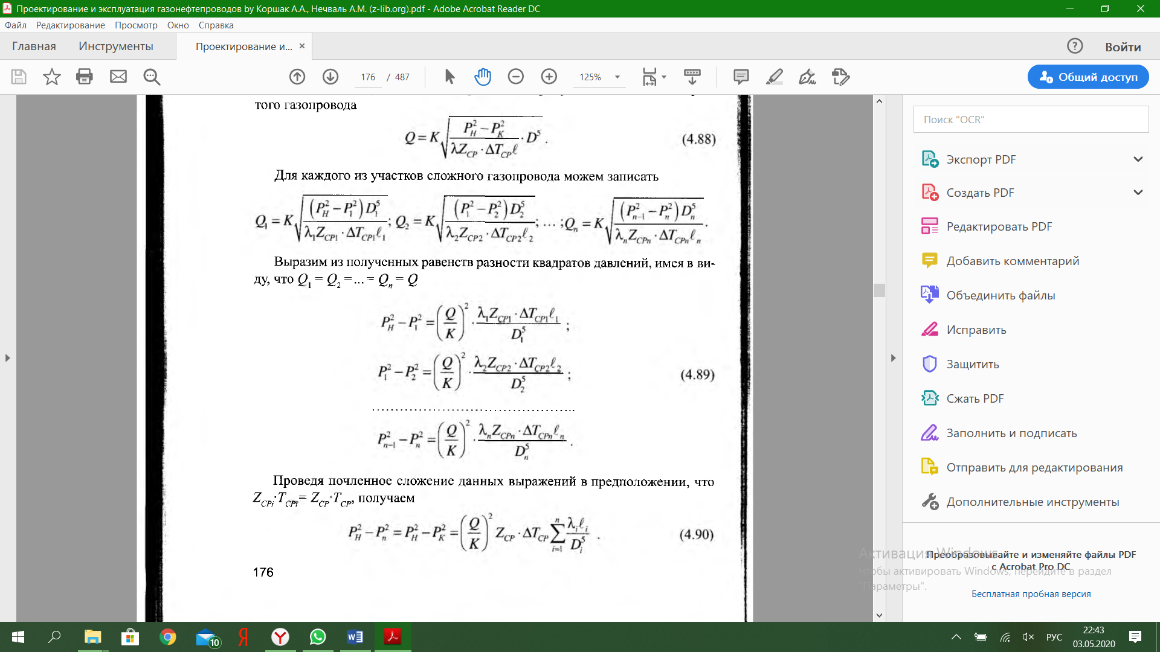Select the highlight text pen tool
The image size is (1160, 652).
[x=775, y=77]
